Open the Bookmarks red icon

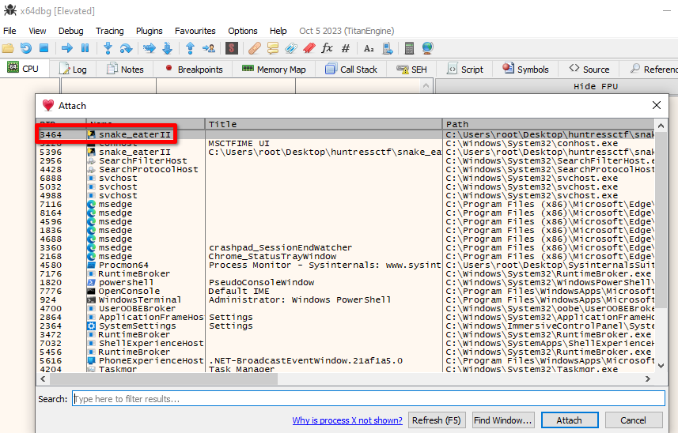pyautogui.click(x=309, y=48)
